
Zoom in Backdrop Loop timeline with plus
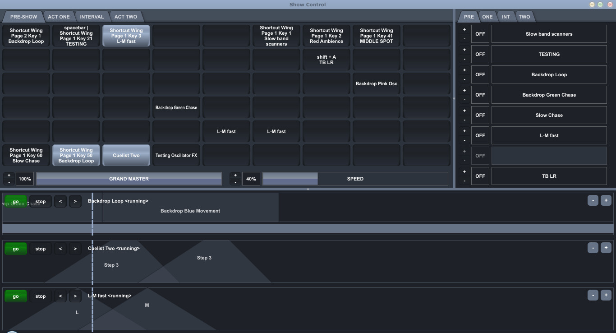606,200
